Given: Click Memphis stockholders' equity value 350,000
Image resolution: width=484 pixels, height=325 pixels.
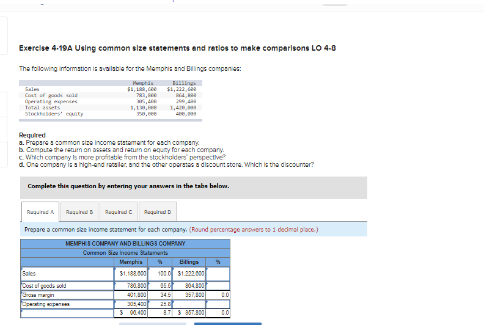Looking at the screenshot, I should (146, 114).
